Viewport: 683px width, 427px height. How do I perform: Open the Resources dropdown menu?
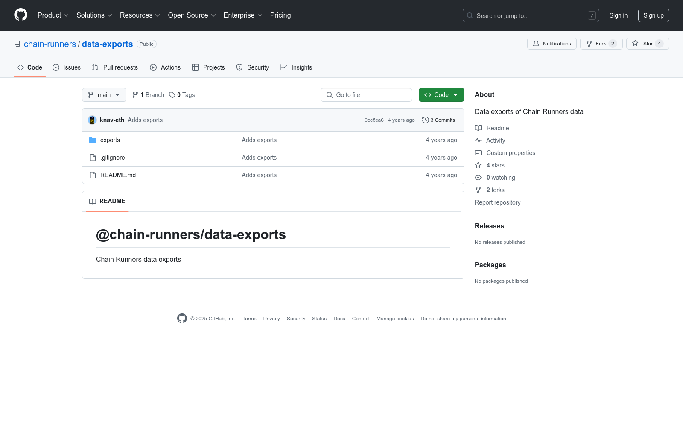(x=140, y=15)
